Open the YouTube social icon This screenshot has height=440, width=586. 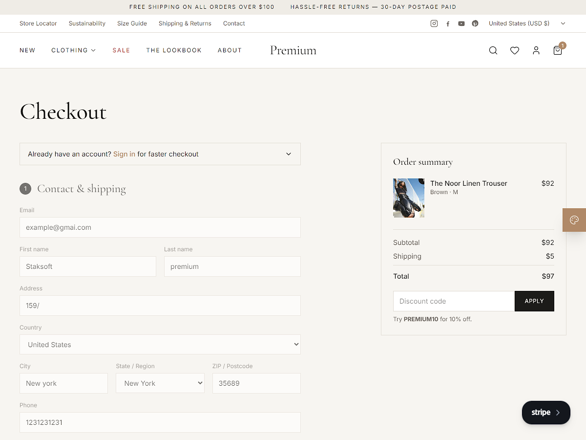pos(461,23)
